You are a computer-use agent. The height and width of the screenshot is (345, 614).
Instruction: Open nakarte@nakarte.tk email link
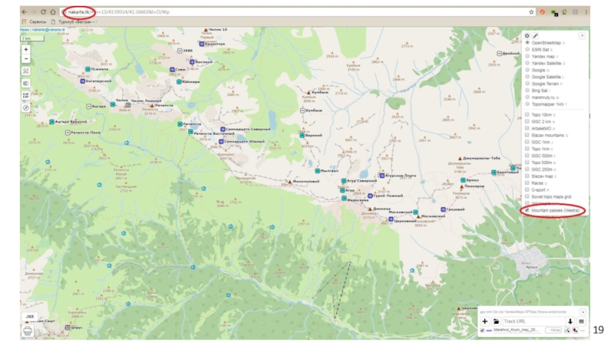pos(48,30)
